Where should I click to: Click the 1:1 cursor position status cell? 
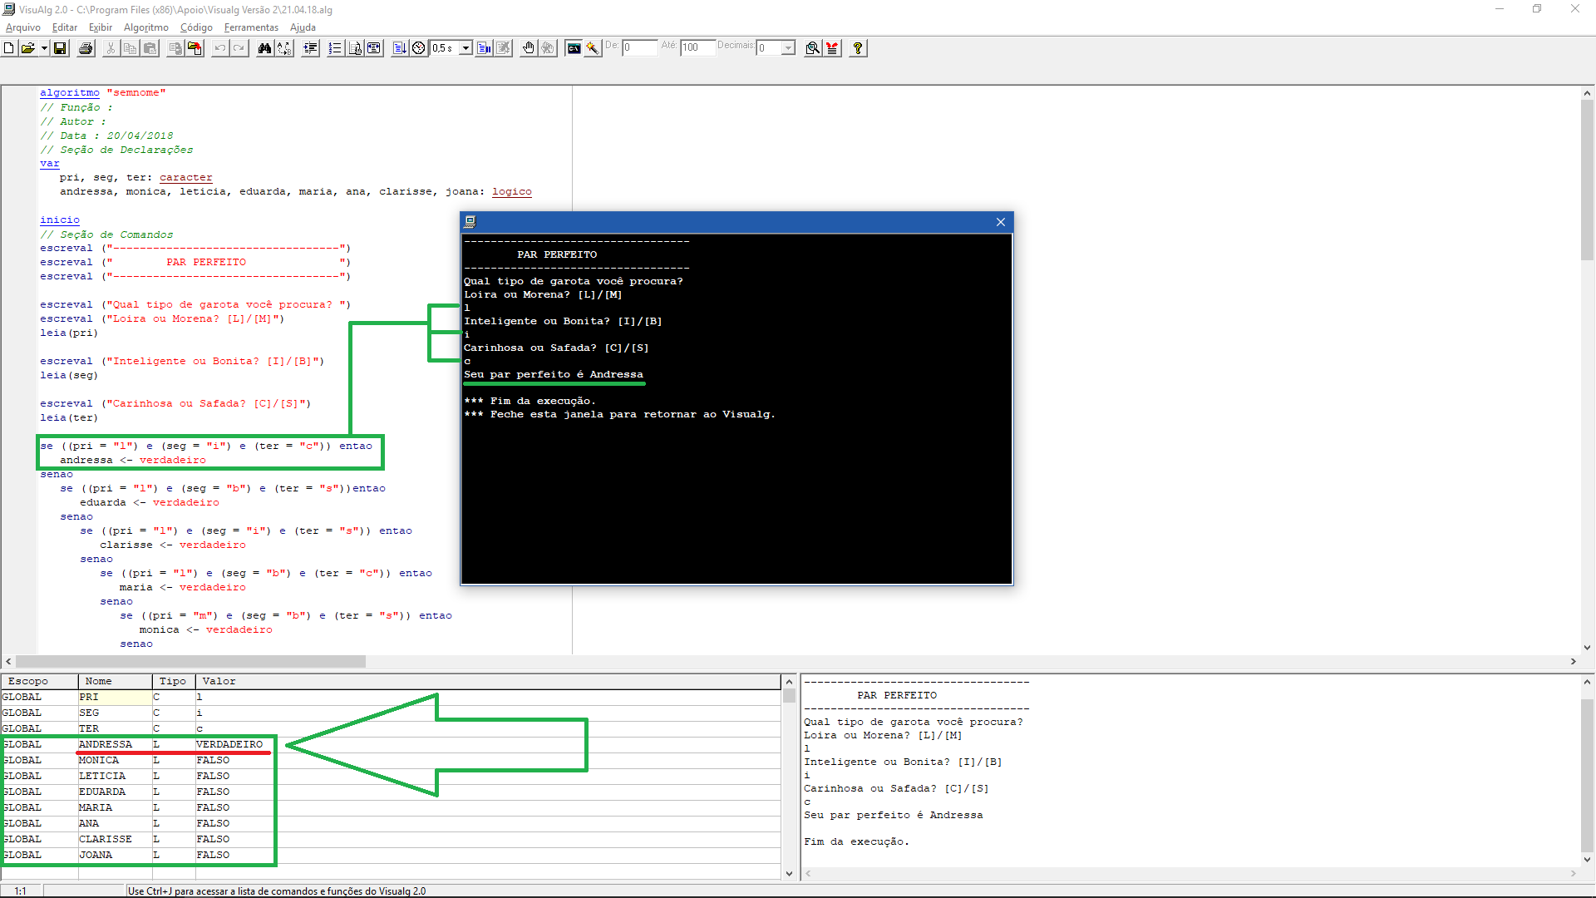[21, 891]
